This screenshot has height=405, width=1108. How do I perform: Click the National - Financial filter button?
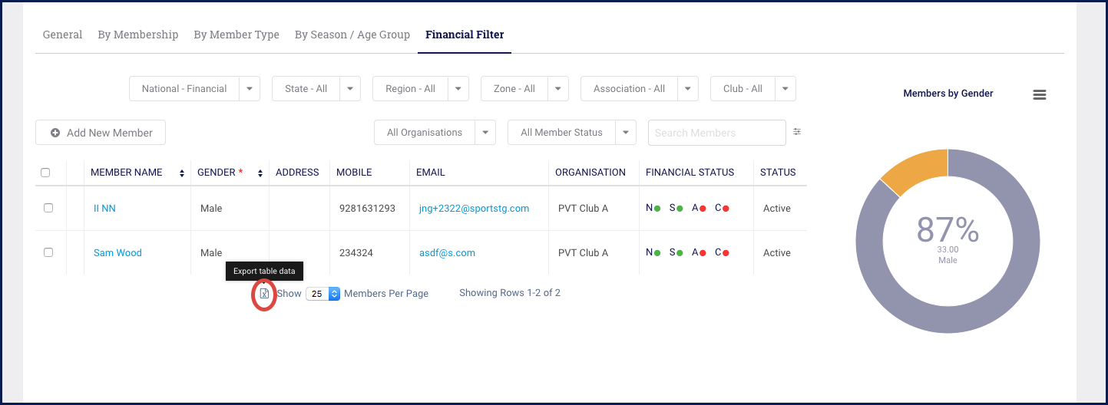[184, 88]
